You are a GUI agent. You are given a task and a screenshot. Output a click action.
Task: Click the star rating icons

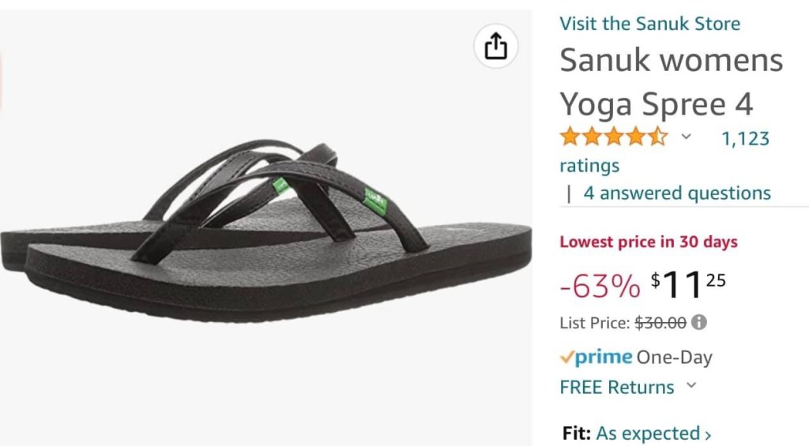(x=614, y=137)
